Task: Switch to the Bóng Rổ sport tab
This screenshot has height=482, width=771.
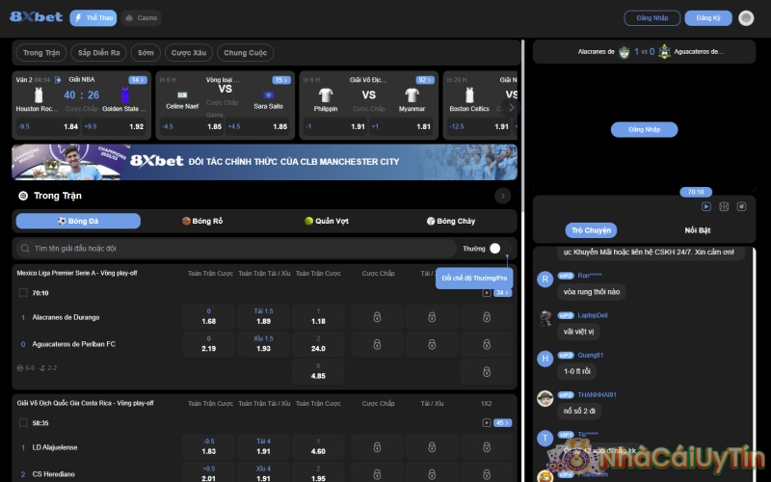Action: click(202, 221)
